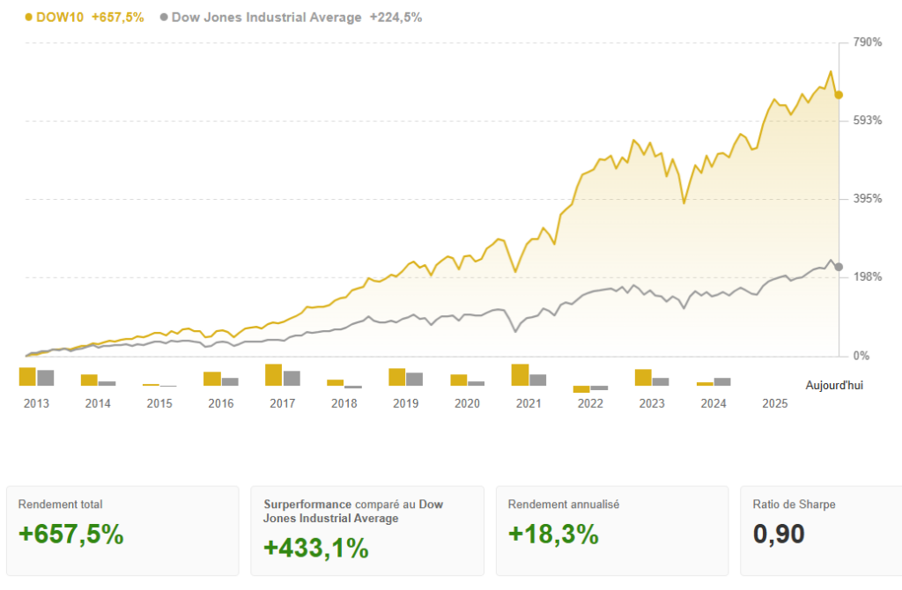Click the gray Dow Jones end-point marker
This screenshot has height=590, width=902.
click(x=839, y=267)
